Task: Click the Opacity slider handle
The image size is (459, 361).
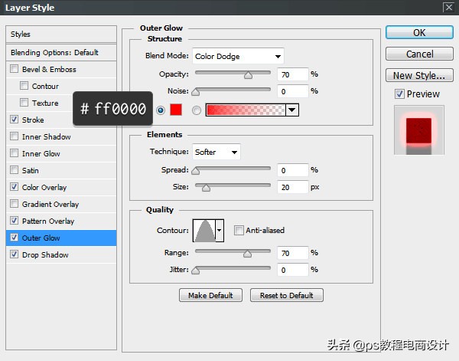Action: pyautogui.click(x=248, y=75)
